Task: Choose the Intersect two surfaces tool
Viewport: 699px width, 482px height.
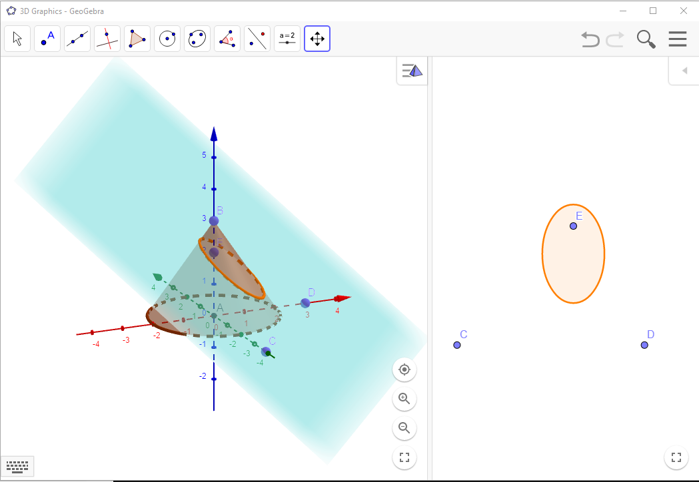Action: tap(107, 39)
